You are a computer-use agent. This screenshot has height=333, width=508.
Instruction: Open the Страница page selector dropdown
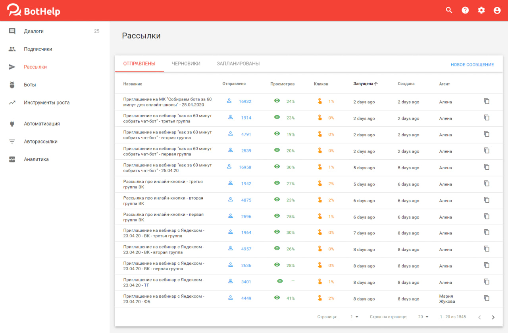pos(354,317)
